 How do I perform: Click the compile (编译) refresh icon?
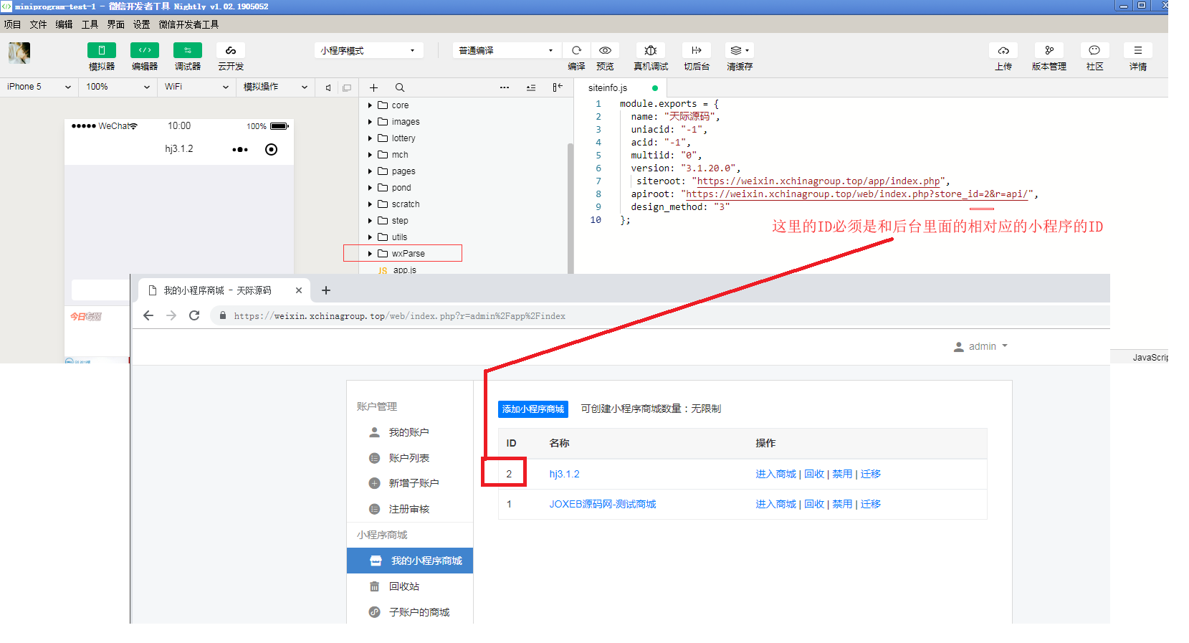[x=576, y=50]
